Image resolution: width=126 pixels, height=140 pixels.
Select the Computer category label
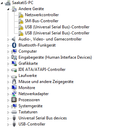point(28,51)
